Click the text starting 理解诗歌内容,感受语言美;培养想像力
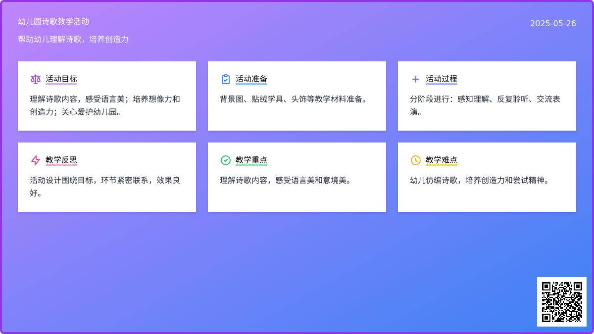The image size is (594, 334). tap(105, 105)
